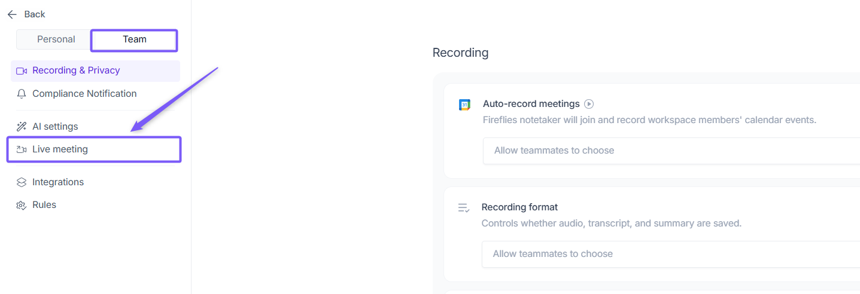Click the Integrations layers icon
The width and height of the screenshot is (860, 294).
(22, 182)
